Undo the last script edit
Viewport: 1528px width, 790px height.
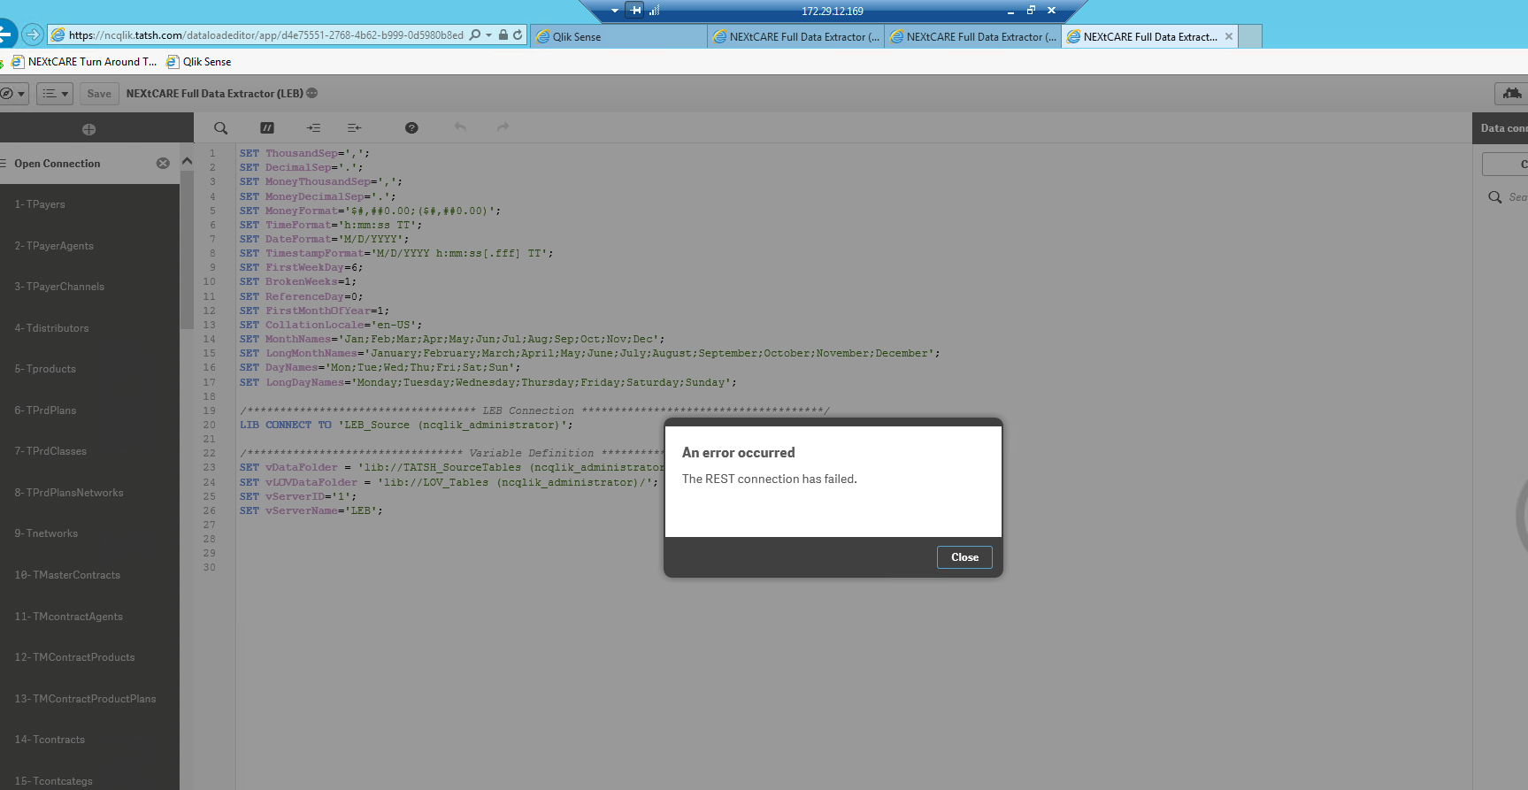(x=460, y=127)
